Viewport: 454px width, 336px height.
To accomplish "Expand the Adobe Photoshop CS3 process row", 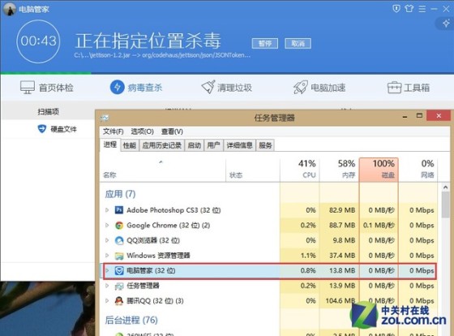I will click(x=107, y=210).
